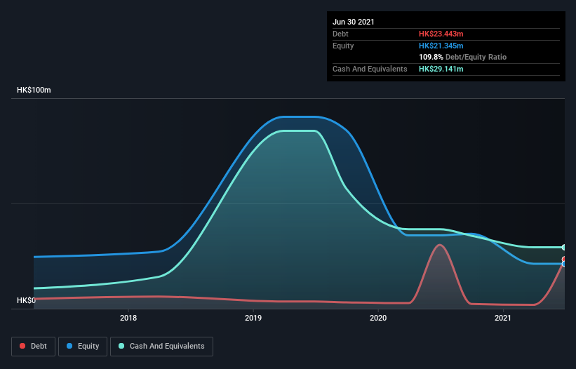This screenshot has height=369, width=576.
Task: Click the blue Equity endpoint marker
Action: coord(564,264)
